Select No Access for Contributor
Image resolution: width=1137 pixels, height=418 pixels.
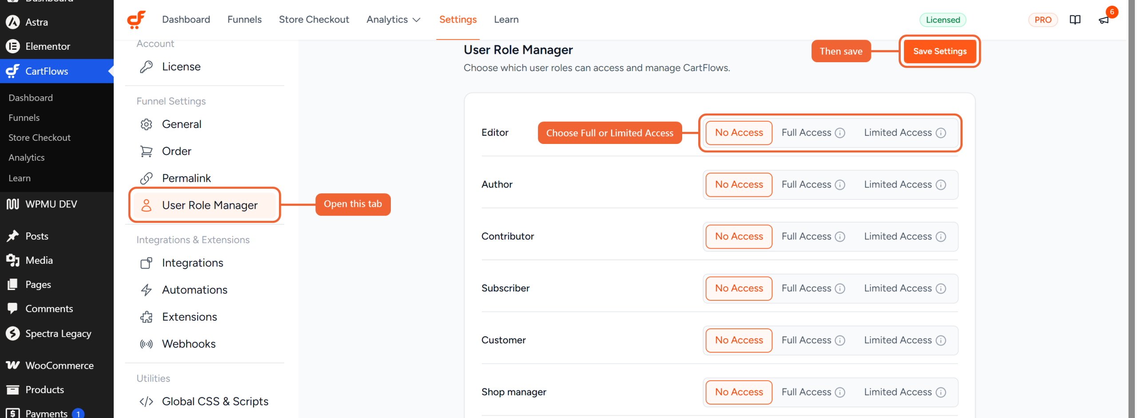739,237
